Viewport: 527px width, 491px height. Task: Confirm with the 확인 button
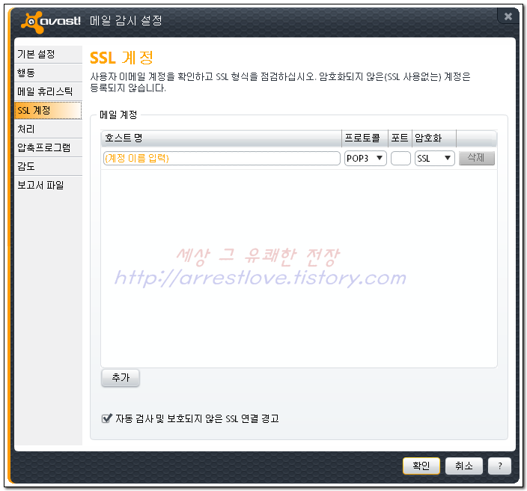421,466
